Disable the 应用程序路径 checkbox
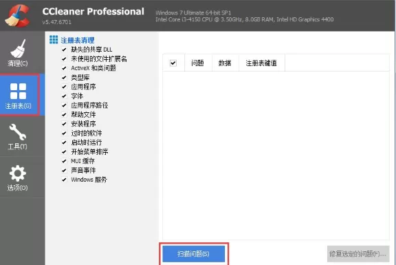This screenshot has height=265, width=396. click(64, 105)
